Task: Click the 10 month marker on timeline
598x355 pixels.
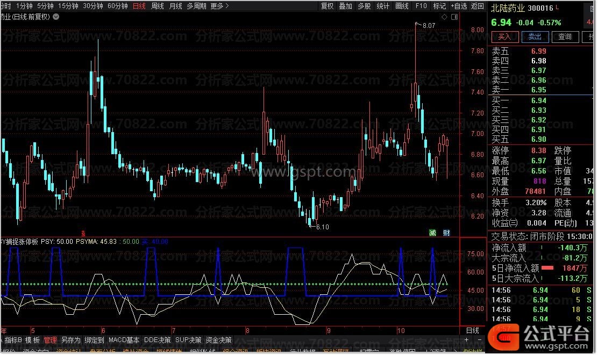Action: (x=401, y=331)
